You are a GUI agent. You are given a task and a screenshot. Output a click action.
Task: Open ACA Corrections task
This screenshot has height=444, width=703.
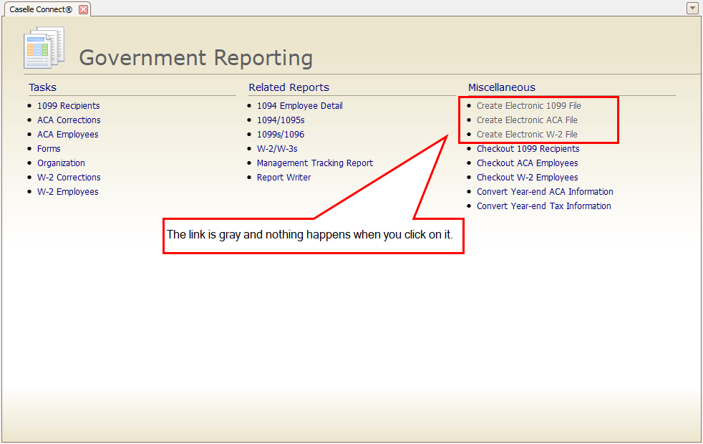[x=69, y=120]
